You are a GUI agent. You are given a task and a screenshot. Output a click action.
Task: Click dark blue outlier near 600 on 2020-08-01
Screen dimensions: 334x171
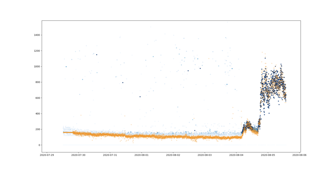tap(140, 97)
